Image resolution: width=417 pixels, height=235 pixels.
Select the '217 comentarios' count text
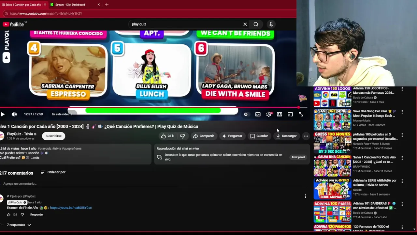tap(17, 173)
